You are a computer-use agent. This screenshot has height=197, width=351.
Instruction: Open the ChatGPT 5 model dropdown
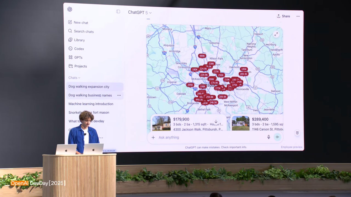[140, 13]
